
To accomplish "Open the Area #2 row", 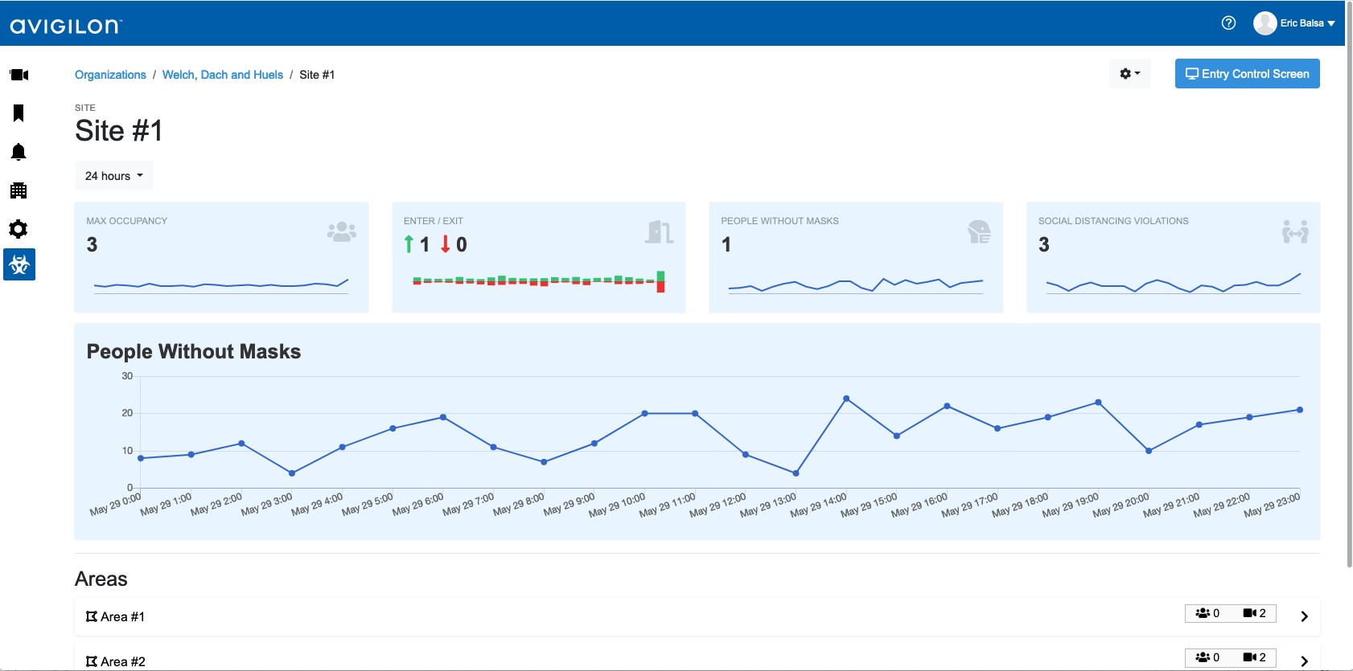I will tap(123, 661).
